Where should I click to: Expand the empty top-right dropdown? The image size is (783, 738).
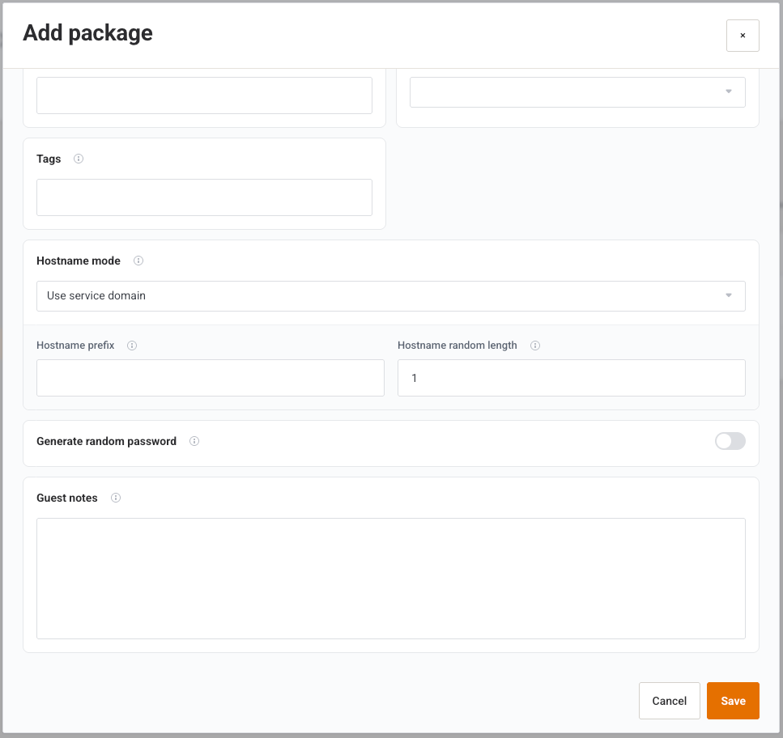(x=577, y=91)
